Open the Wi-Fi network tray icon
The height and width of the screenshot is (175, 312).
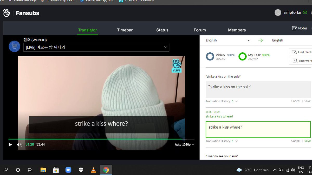click(x=287, y=170)
